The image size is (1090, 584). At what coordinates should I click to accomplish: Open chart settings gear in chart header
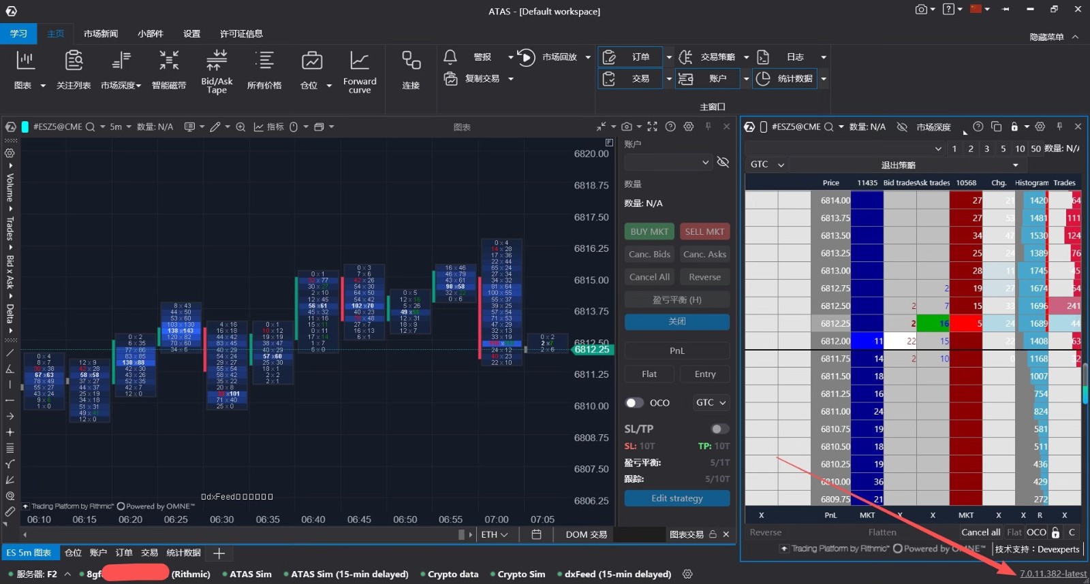689,127
